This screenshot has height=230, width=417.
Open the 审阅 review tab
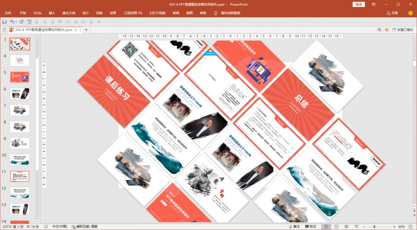point(176,13)
